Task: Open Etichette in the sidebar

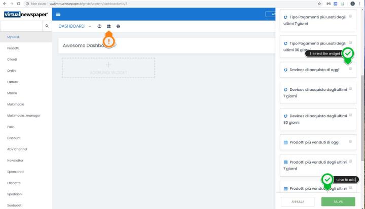Action: (14, 183)
